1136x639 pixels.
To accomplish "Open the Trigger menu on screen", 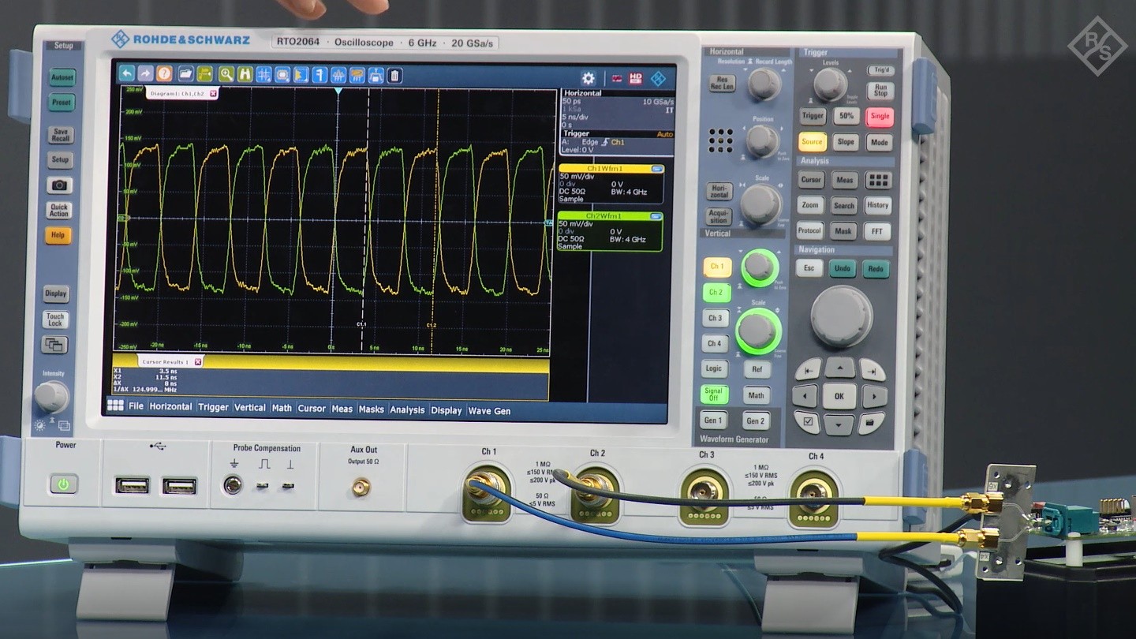I will point(213,407).
